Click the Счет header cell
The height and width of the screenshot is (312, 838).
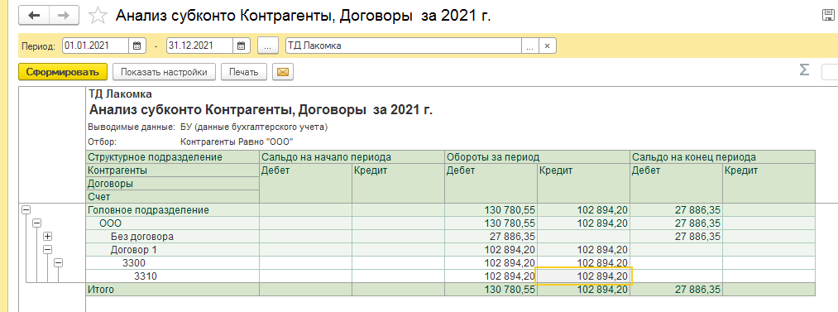coord(172,197)
